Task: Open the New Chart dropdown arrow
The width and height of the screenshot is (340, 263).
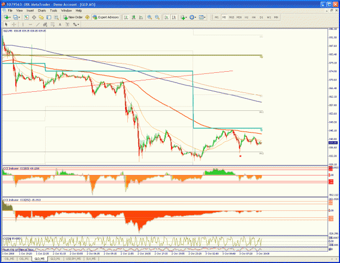Action: tap(10, 17)
